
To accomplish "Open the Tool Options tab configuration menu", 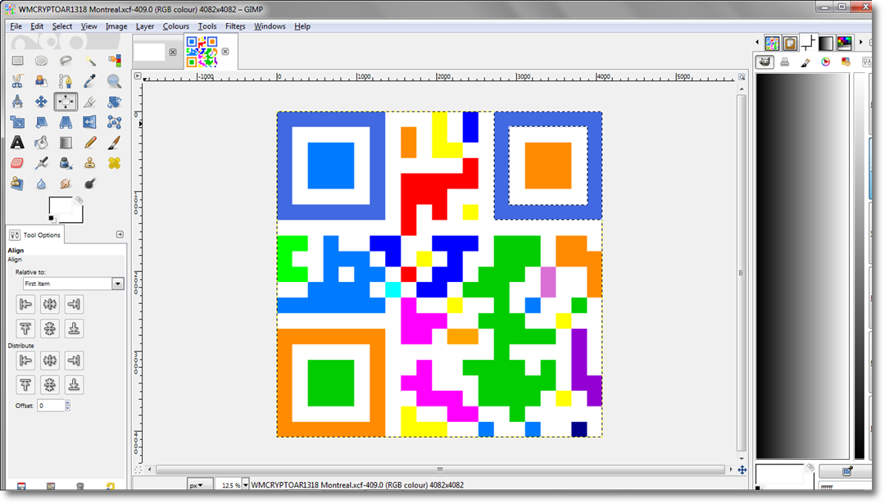I will point(120,234).
